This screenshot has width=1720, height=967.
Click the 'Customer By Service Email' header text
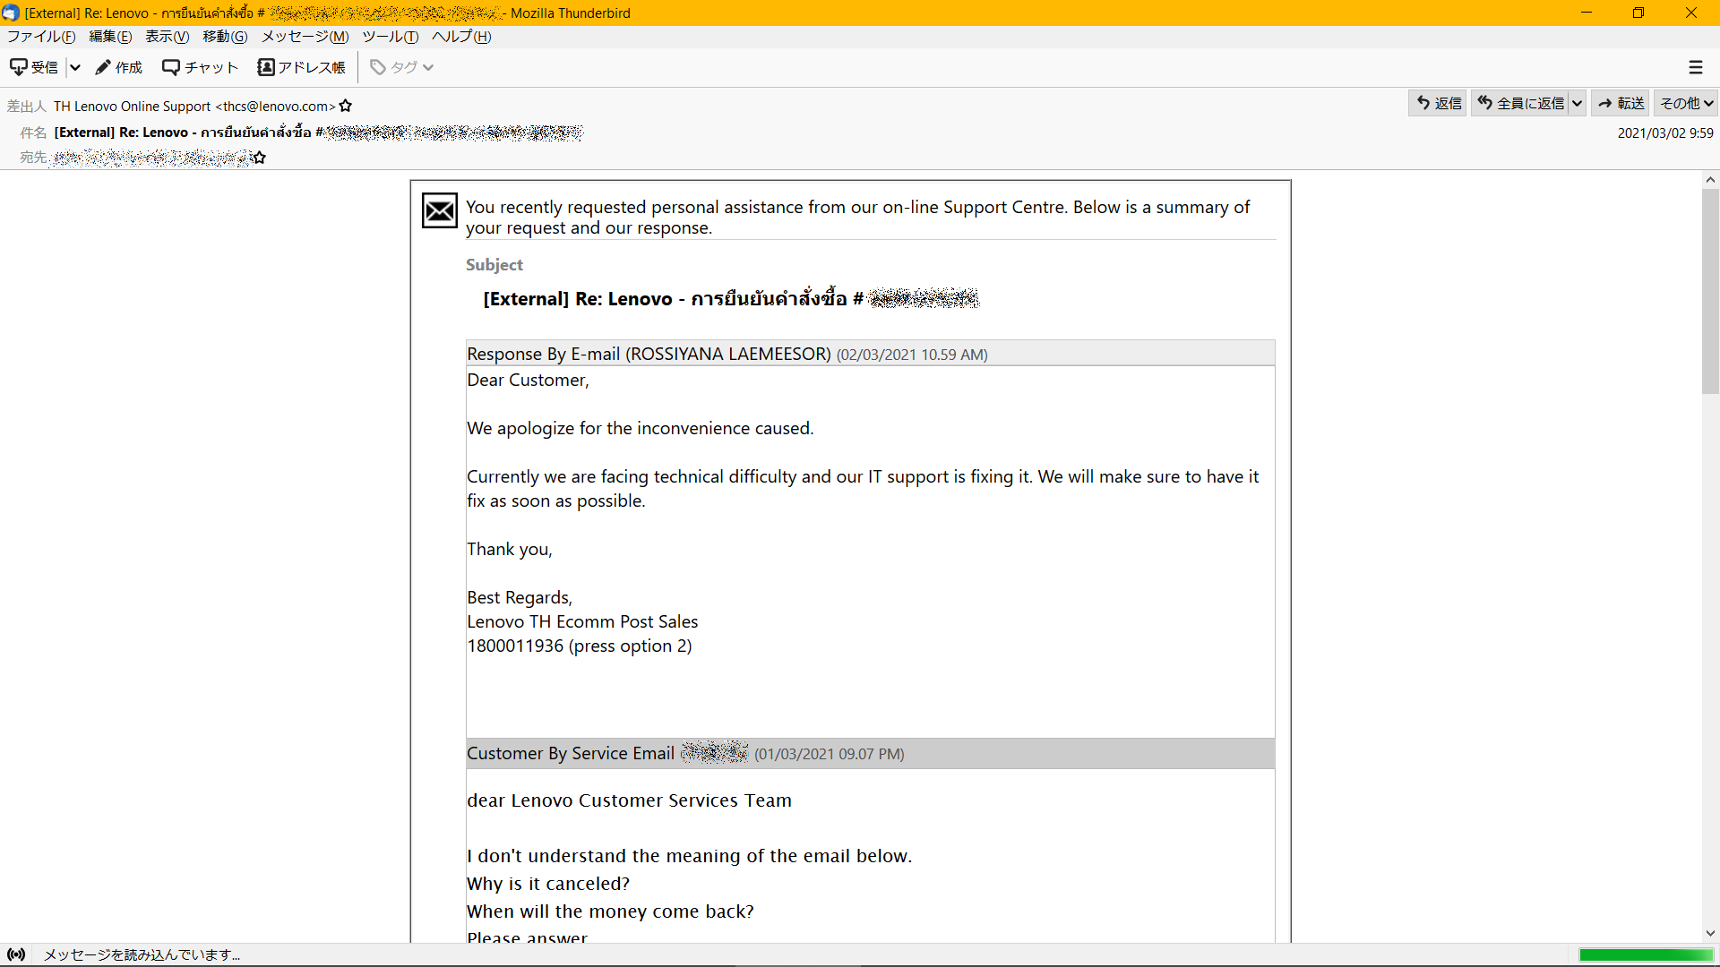pos(570,754)
